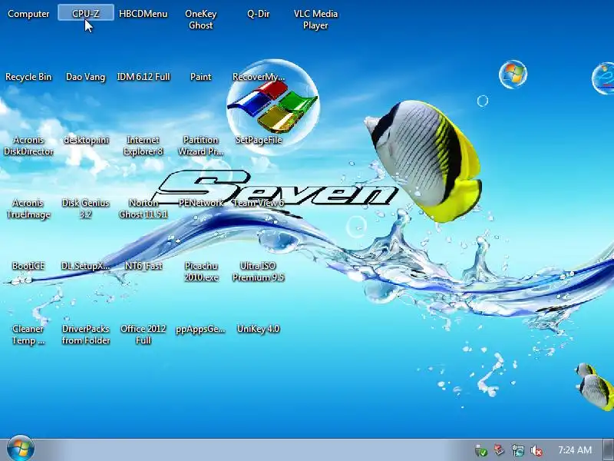Select the SetPageFile shortcut

pyautogui.click(x=259, y=140)
